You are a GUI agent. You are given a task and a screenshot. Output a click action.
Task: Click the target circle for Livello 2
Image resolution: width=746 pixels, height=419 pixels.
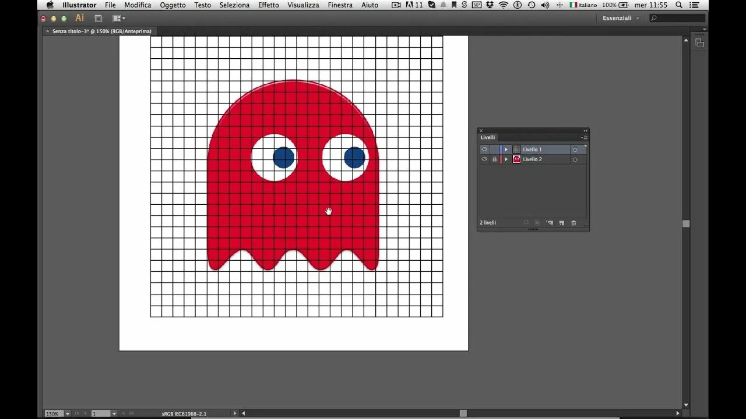(x=575, y=159)
